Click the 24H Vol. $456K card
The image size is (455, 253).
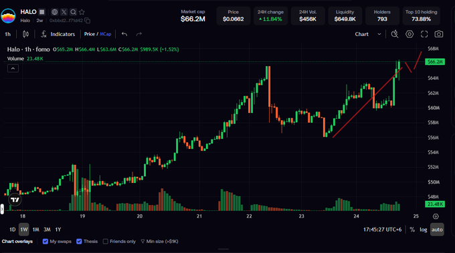click(308, 15)
